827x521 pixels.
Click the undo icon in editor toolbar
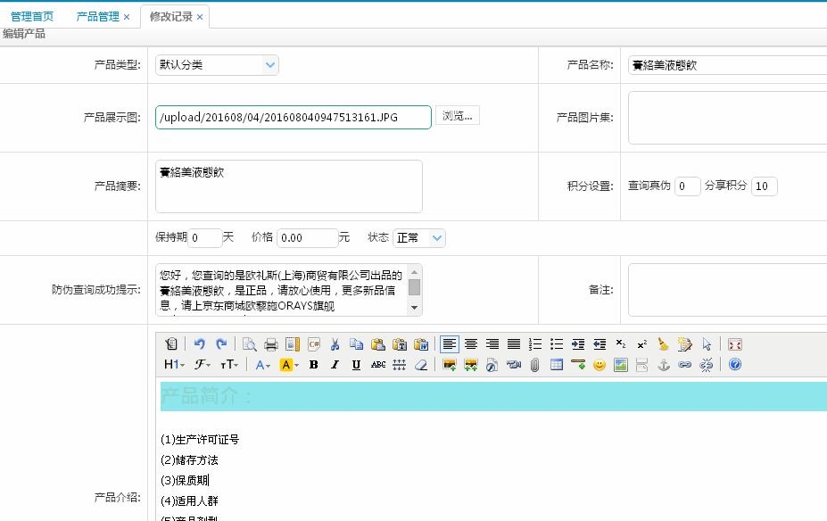199,344
